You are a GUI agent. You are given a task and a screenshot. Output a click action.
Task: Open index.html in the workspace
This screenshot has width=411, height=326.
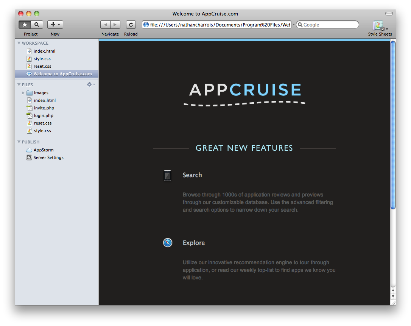pos(44,51)
